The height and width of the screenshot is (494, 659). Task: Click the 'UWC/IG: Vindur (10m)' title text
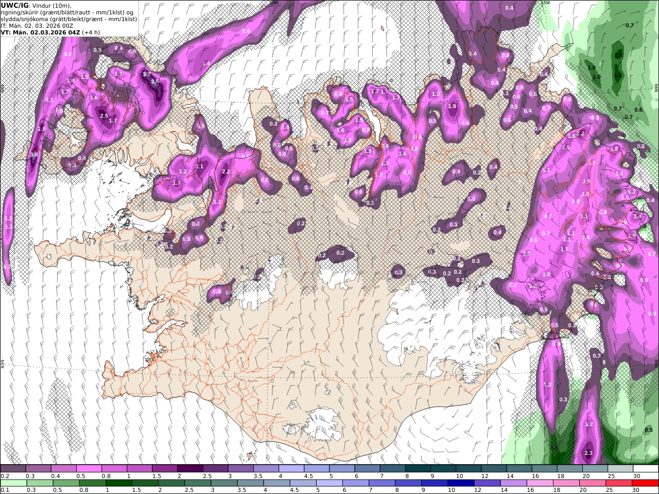tap(37, 5)
